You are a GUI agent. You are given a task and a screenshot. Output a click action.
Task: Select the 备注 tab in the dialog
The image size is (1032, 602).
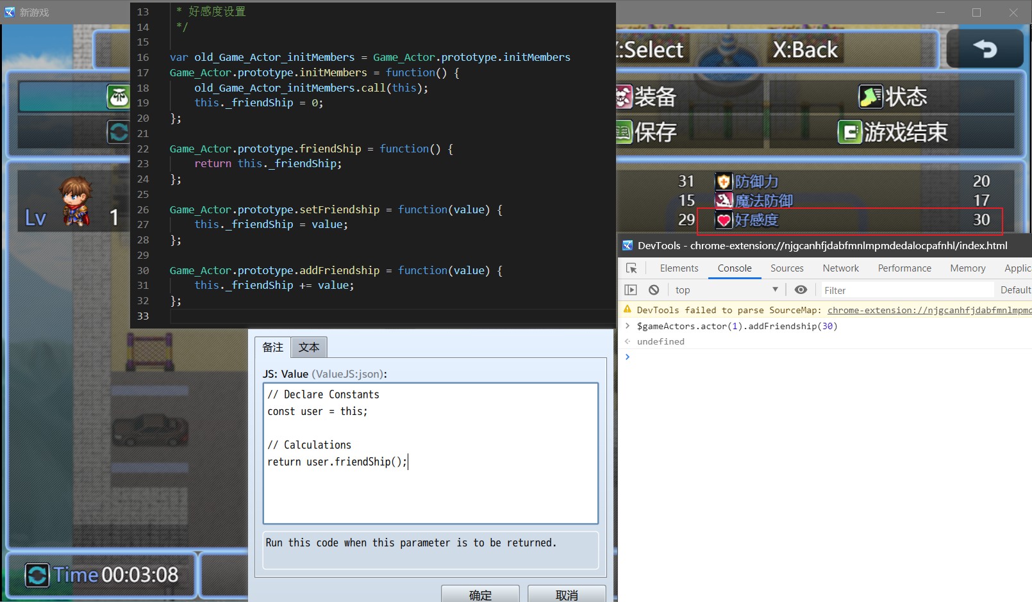272,347
